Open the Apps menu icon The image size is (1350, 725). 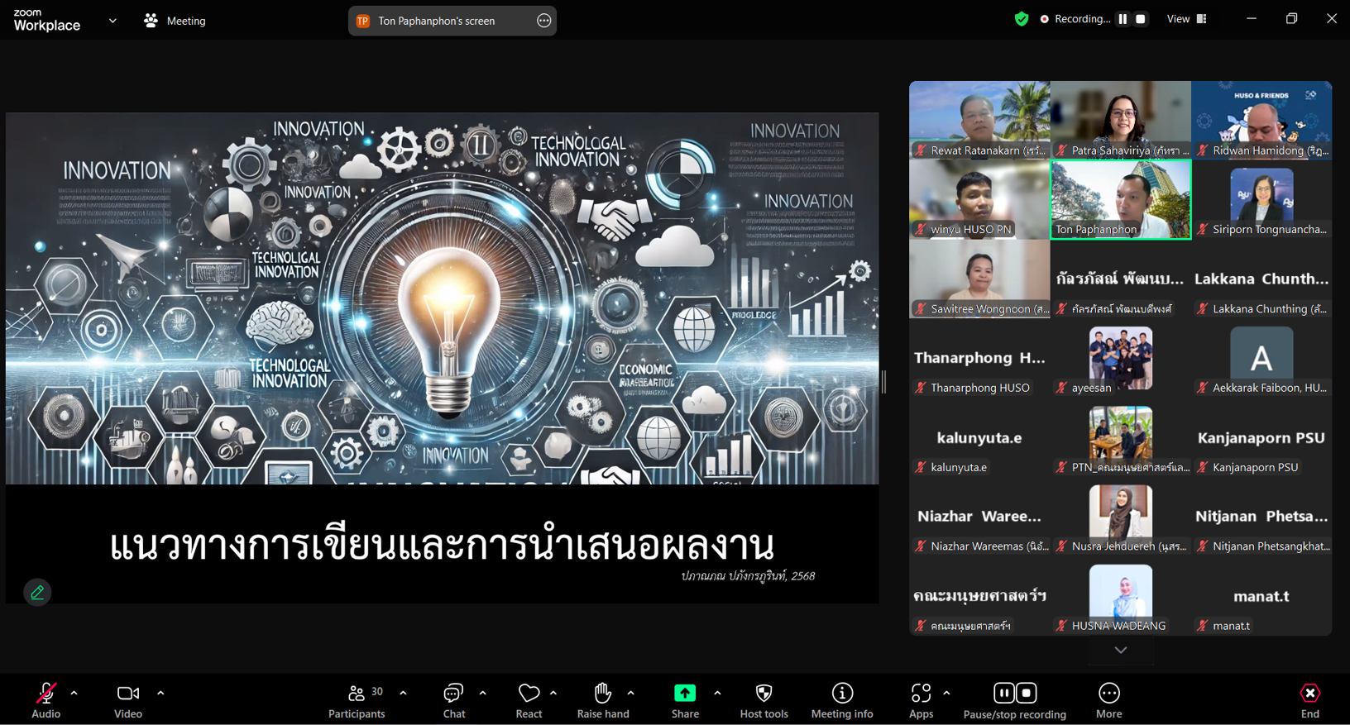click(x=921, y=693)
